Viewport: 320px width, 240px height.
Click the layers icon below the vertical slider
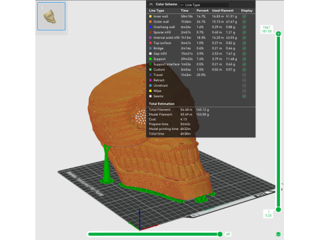(278, 234)
